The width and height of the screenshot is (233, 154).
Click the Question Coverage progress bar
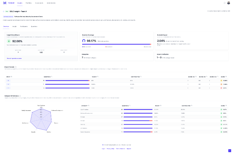click(116, 44)
